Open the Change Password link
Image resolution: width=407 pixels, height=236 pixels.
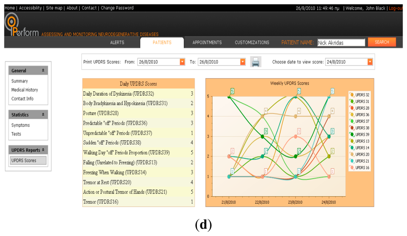(117, 8)
